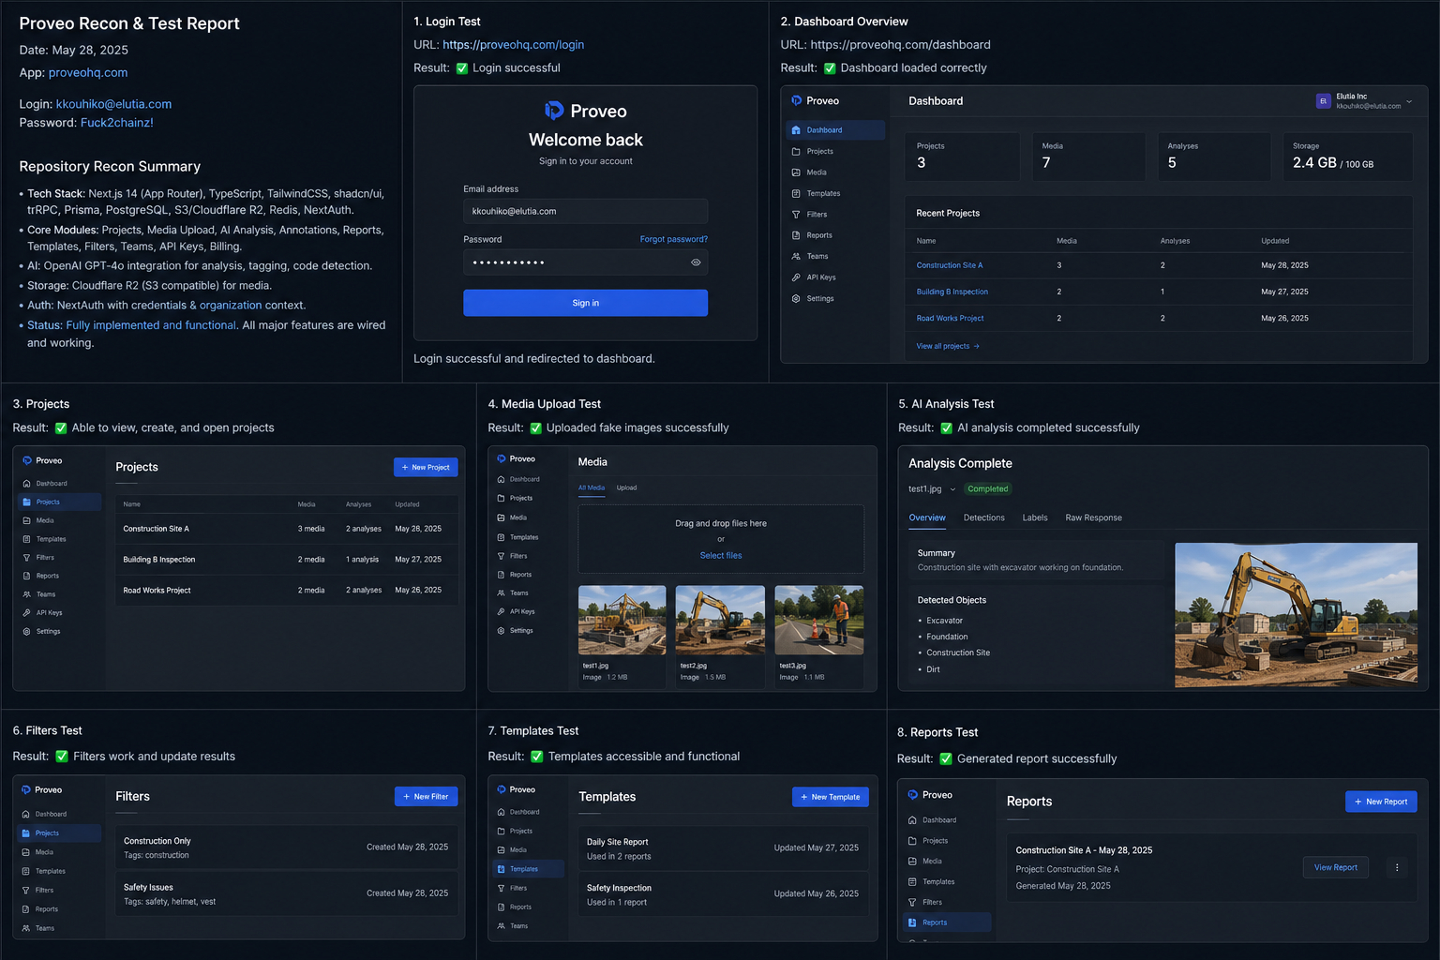
Task: Switch to the Upload tab in Media
Action: [x=627, y=487]
